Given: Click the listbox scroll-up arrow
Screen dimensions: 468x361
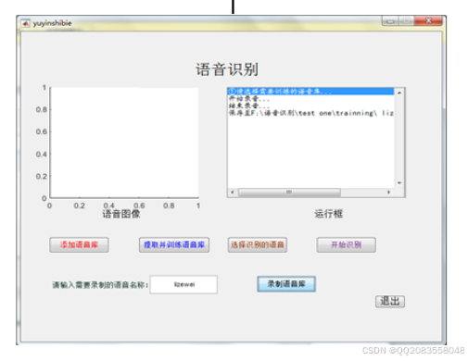Looking at the screenshot, I should (399, 93).
